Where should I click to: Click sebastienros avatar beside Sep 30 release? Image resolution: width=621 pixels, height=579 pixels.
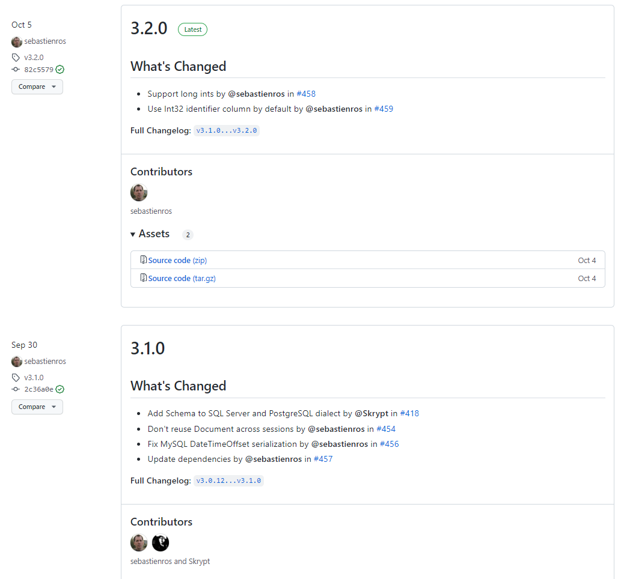[17, 362]
